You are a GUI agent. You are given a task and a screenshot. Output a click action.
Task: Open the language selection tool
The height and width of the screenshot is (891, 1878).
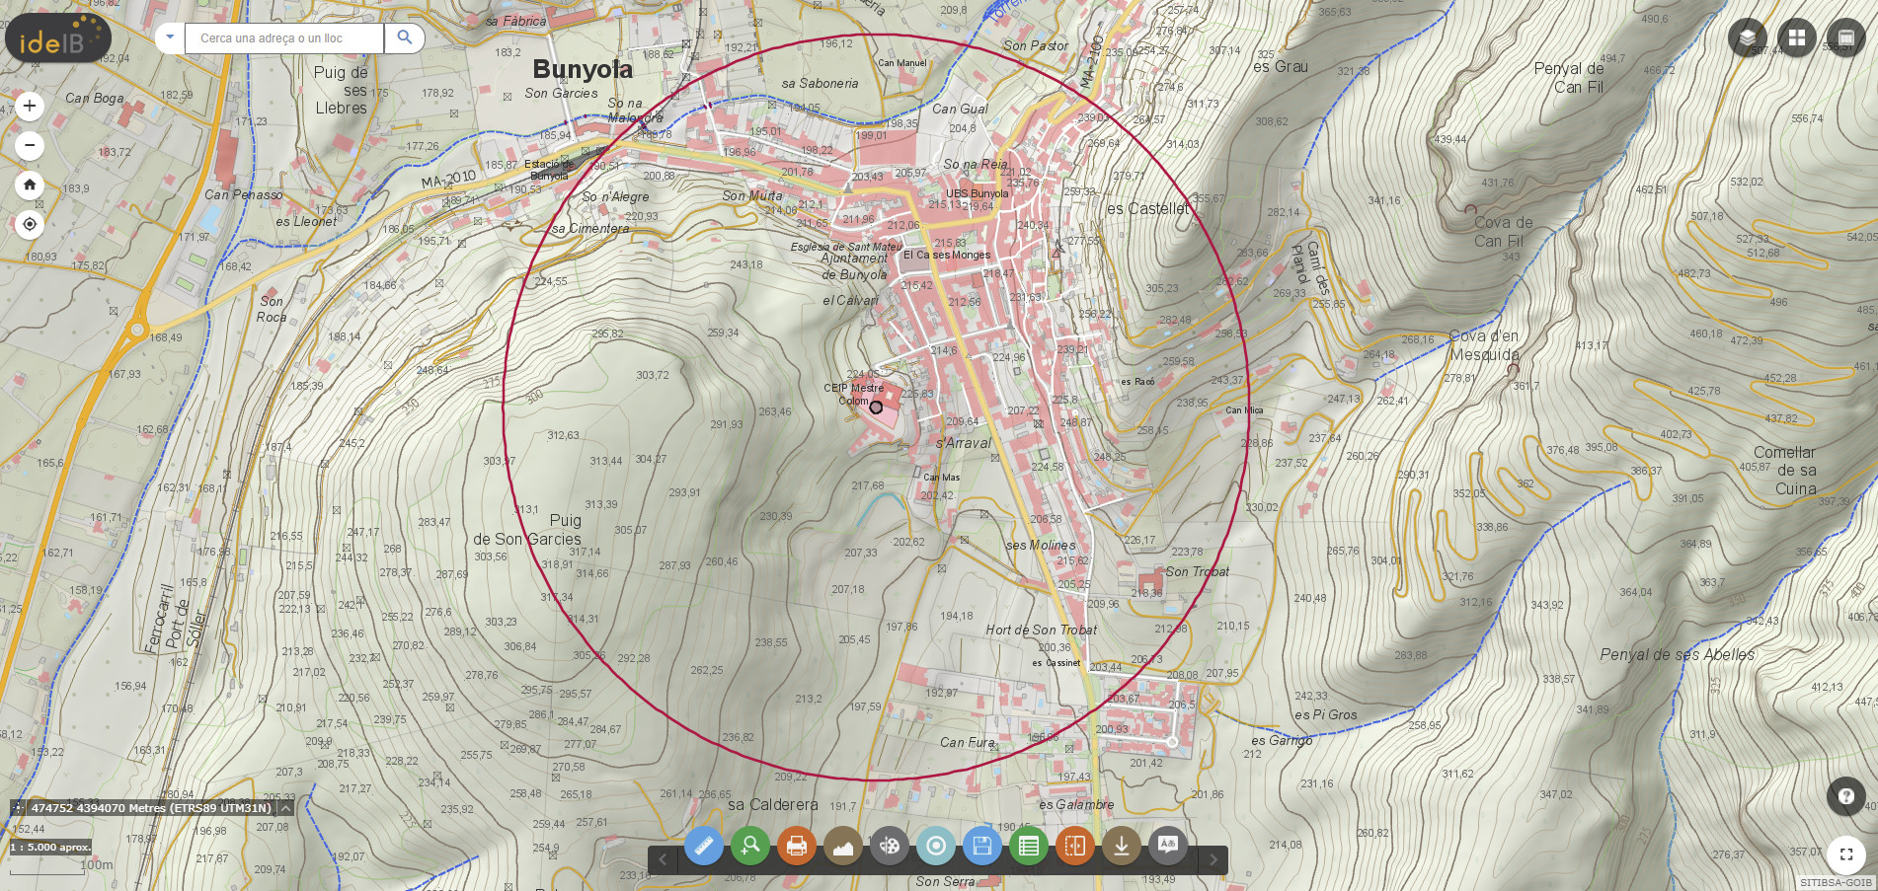[1168, 846]
